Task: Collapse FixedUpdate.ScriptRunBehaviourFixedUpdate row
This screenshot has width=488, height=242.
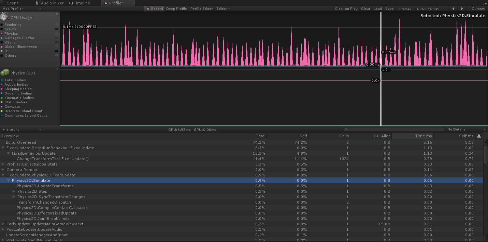Action: [3, 148]
